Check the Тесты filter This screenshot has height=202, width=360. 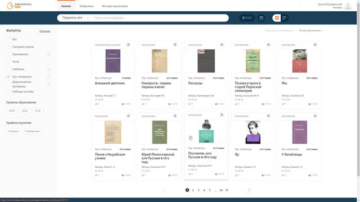pos(8,62)
